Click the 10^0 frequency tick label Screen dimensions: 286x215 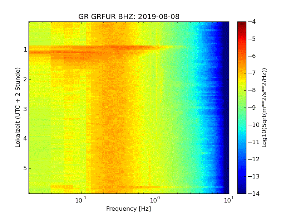[155, 200]
